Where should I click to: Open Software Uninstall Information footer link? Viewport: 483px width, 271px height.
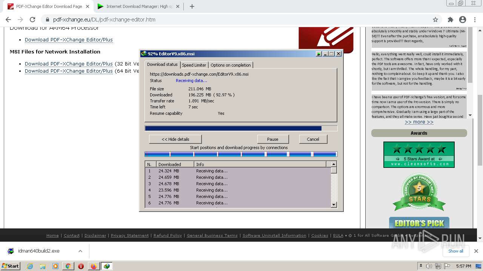pos(274,235)
